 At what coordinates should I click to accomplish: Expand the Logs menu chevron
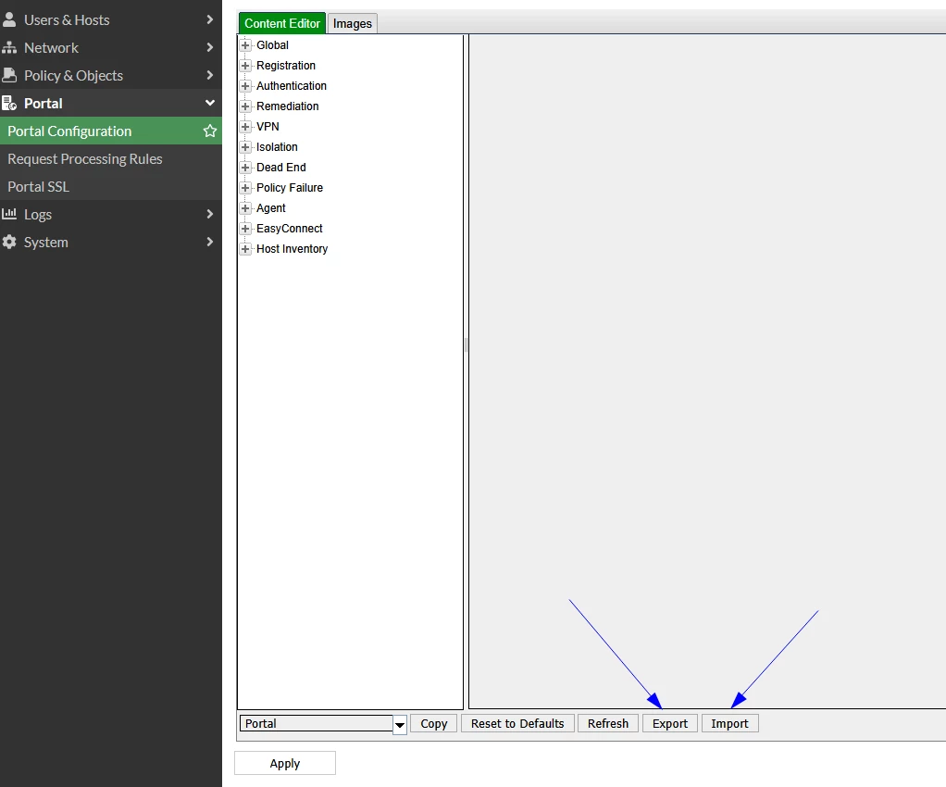pos(209,214)
